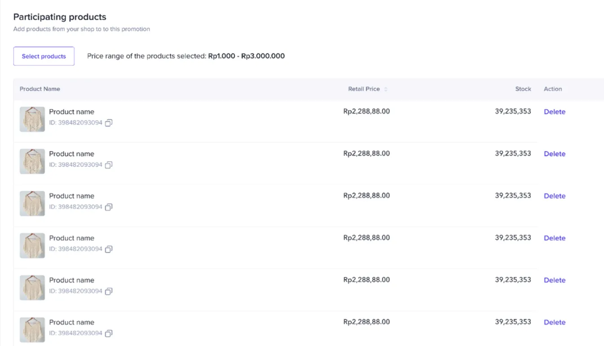
Task: Remove the third product via Delete
Action: (x=555, y=196)
